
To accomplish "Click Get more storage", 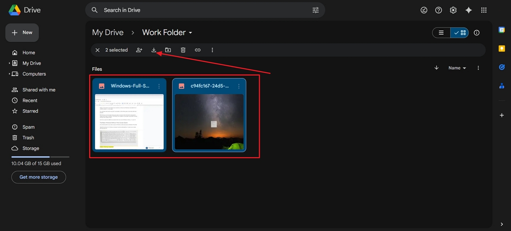I will (39, 177).
